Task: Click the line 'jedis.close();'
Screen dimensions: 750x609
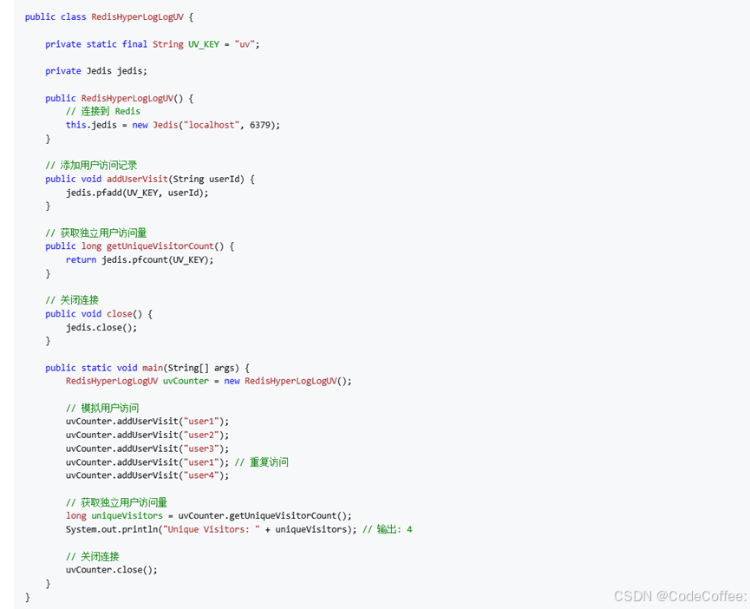Action: tap(101, 328)
